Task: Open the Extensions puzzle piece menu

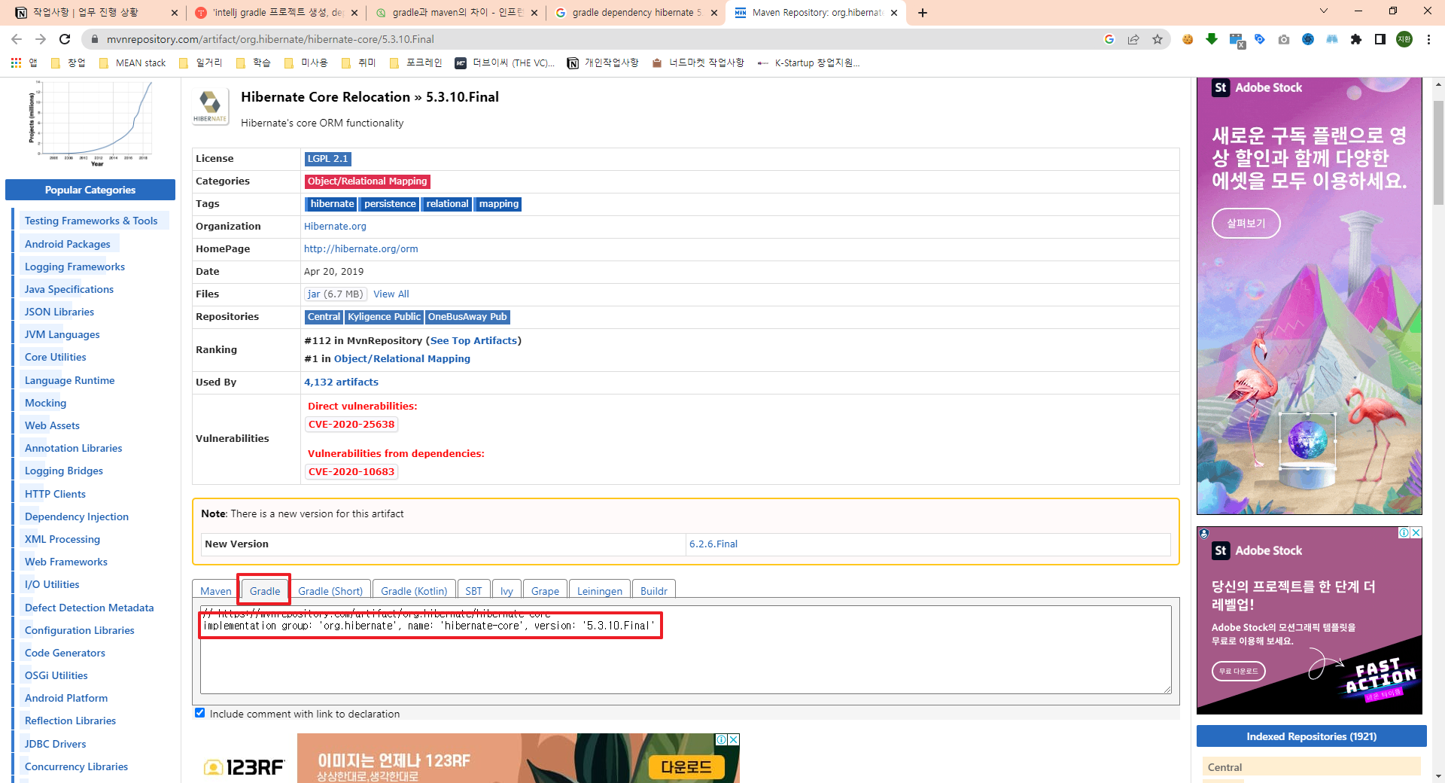Action: [1356, 39]
